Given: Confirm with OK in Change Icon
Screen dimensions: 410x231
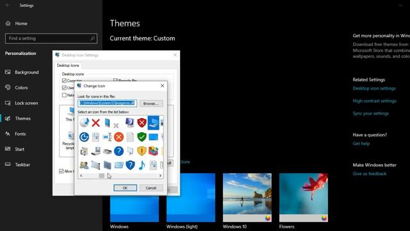Looking at the screenshot, I should (x=125, y=188).
